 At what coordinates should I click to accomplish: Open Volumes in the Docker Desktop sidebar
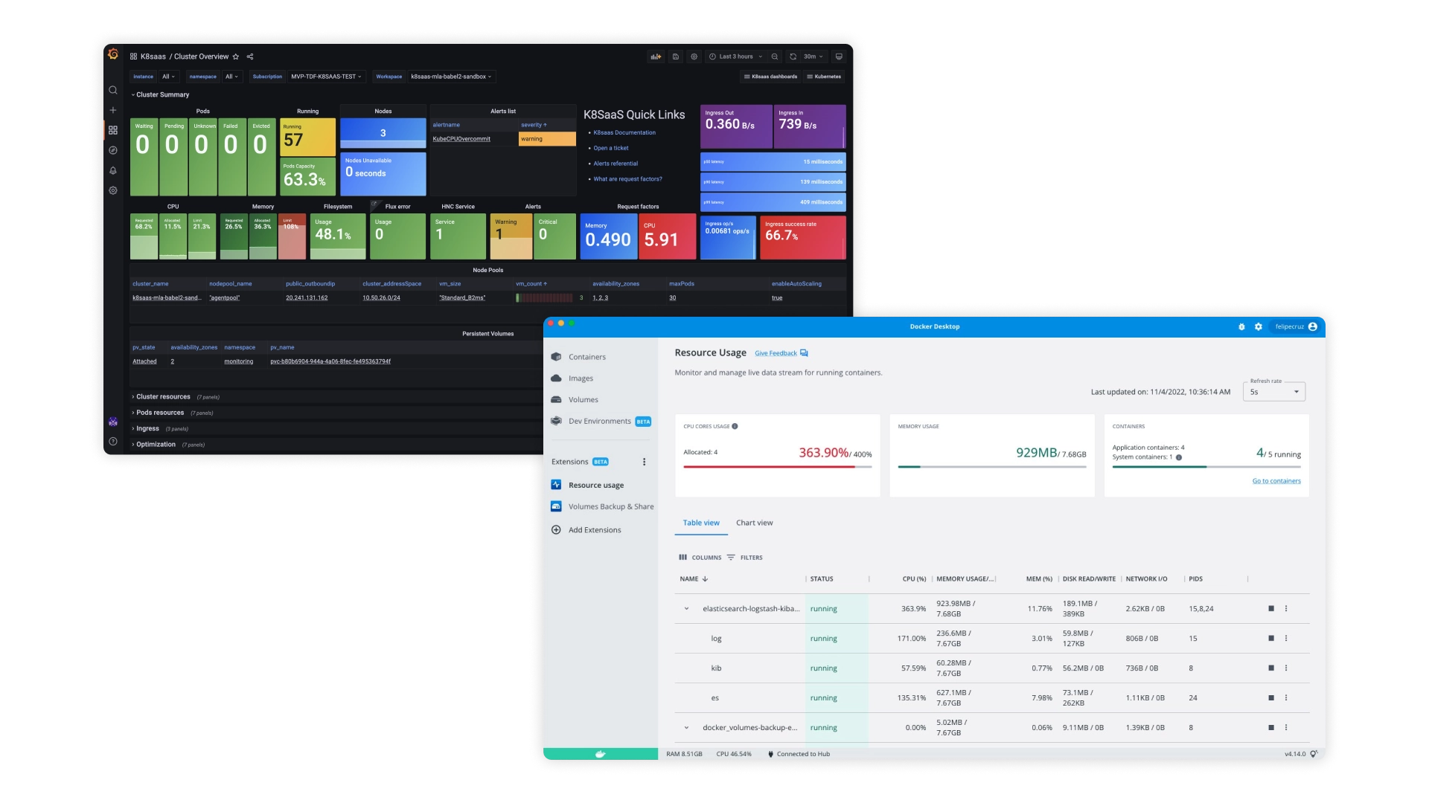[x=584, y=400]
